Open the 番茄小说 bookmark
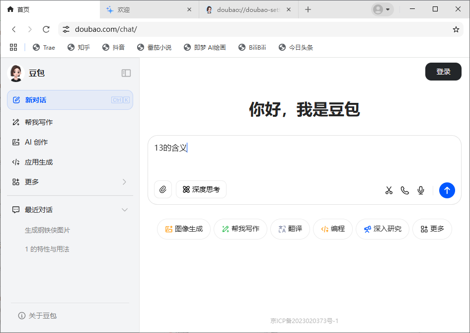The width and height of the screenshot is (470, 333). tap(154, 47)
